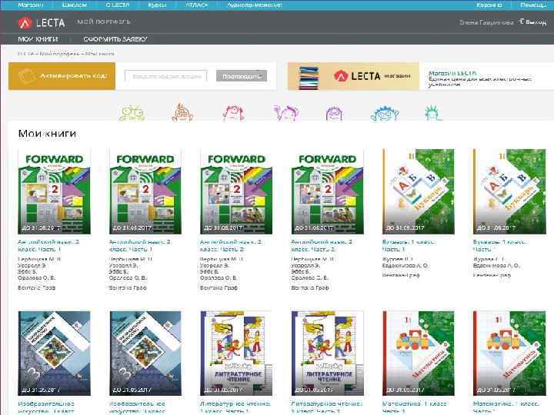The height and width of the screenshot is (415, 554).
Task: Click the stacked books image in the shop banner
Action: 309,78
